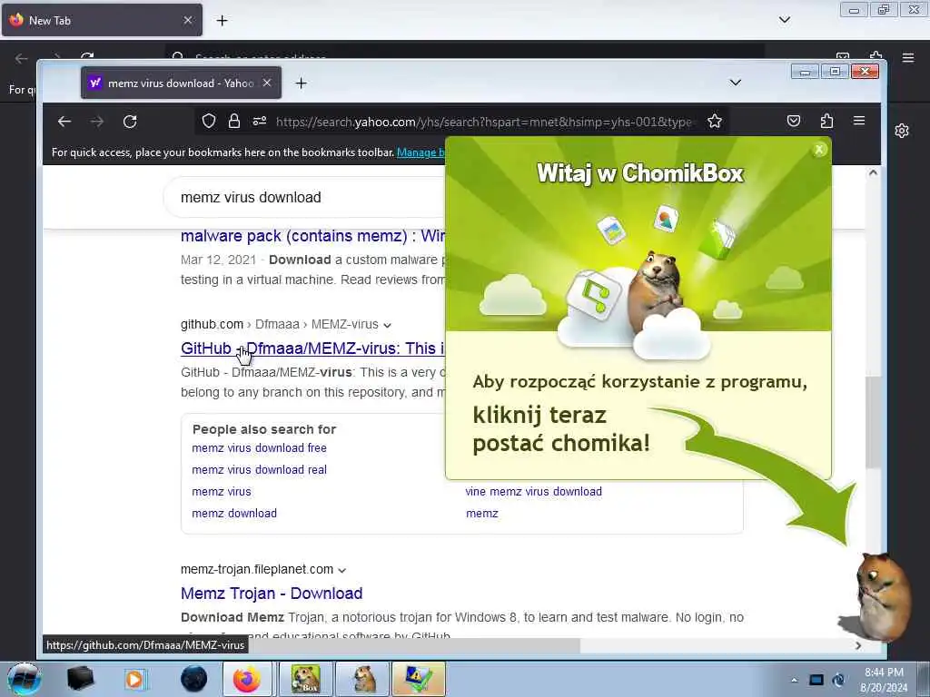Open a new tab in the Yahoo window

coord(302,83)
